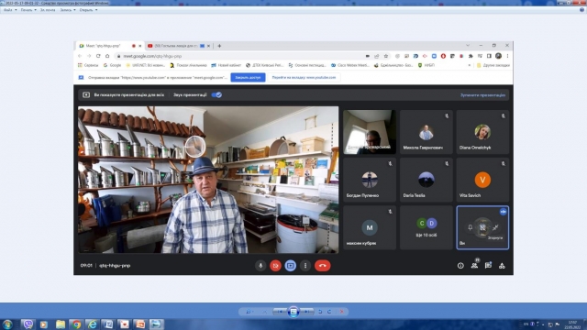
Task: Click the Photo Viewer next image button
Action: tap(307, 312)
